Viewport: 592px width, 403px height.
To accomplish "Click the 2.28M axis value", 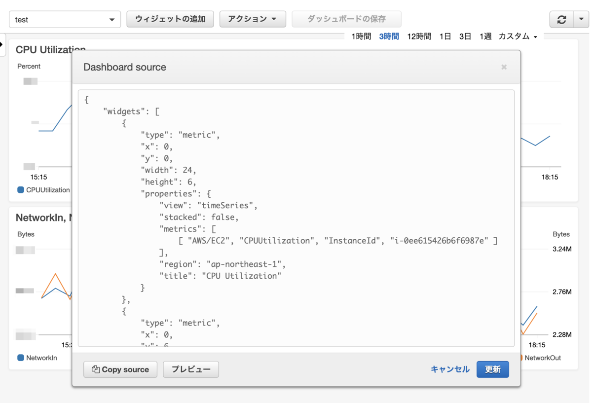I will tap(562, 335).
